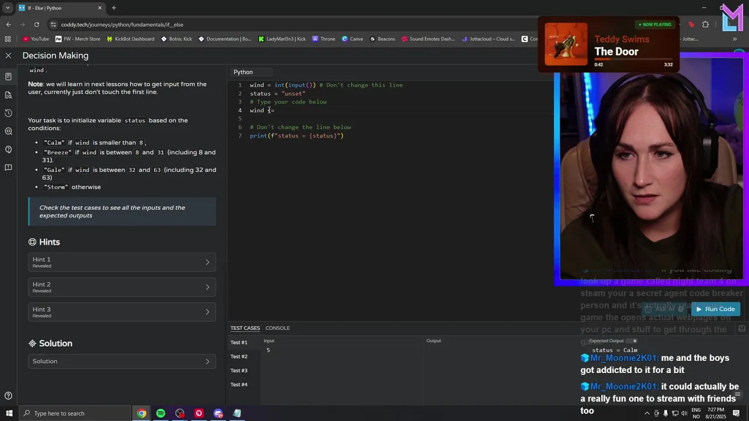Place cursor on code line 4 'wind ='
The width and height of the screenshot is (749, 421).
click(262, 111)
